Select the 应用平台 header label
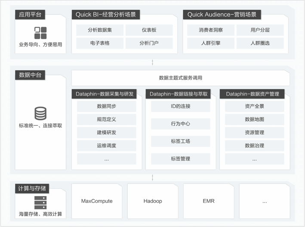The height and width of the screenshot is (227, 305). click(30, 15)
